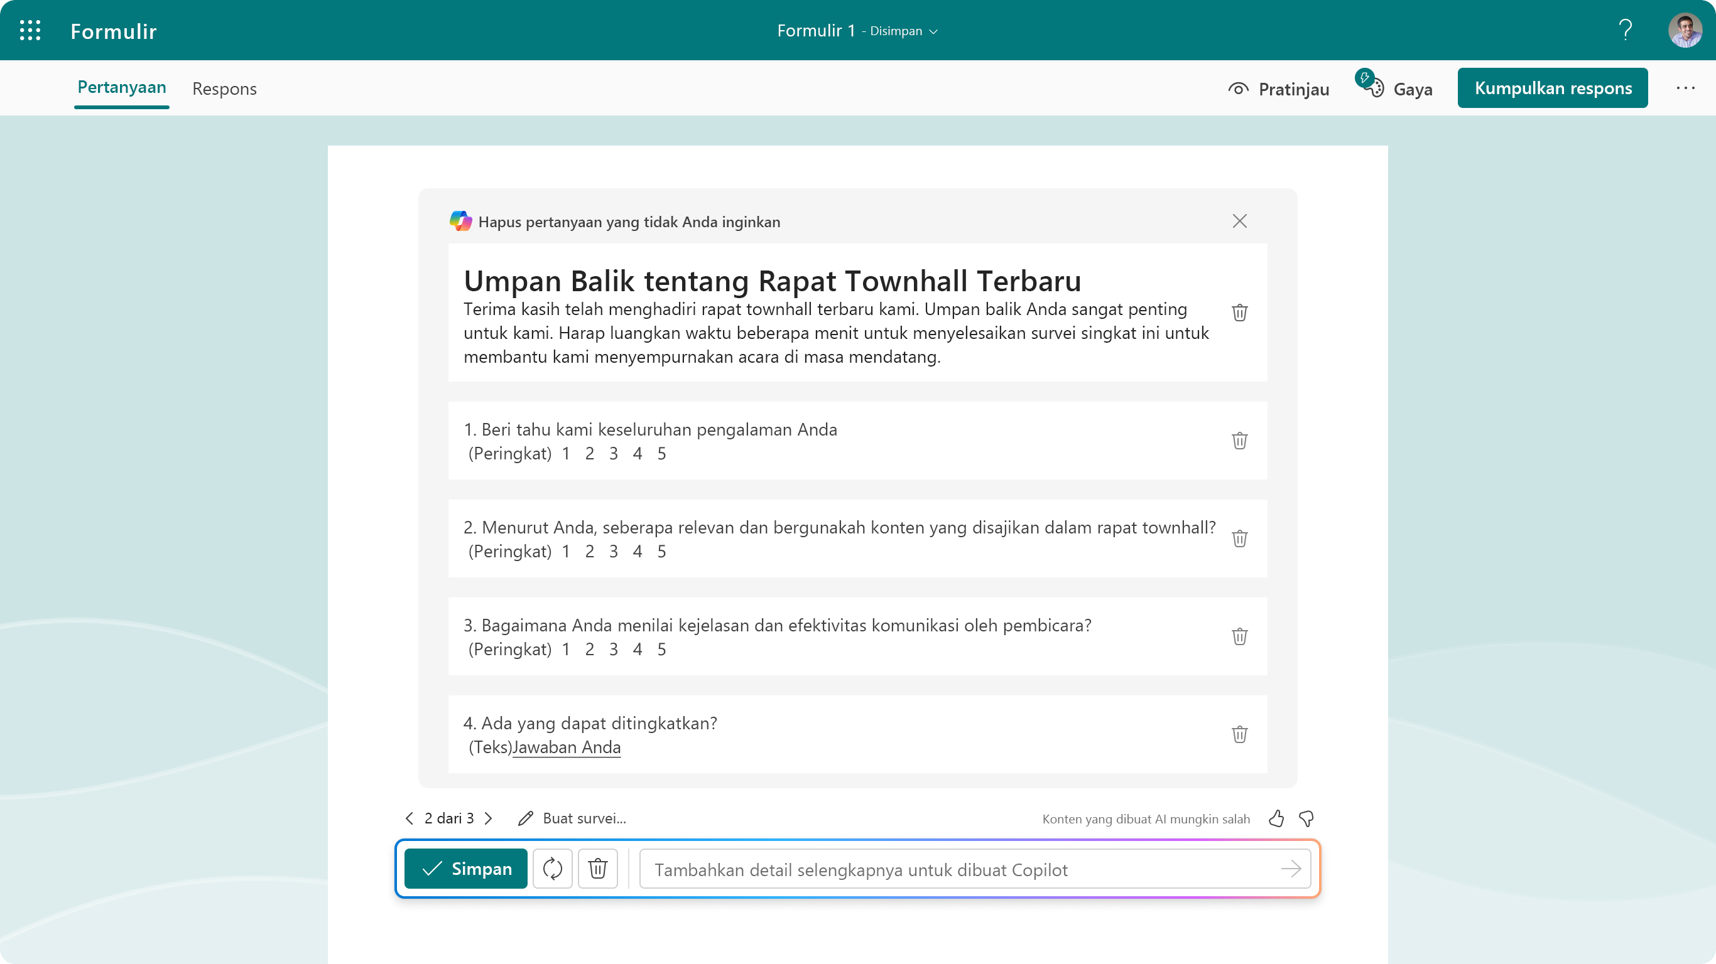Click question 1 text Beri tahu kami
This screenshot has width=1716, height=964.
(x=650, y=429)
